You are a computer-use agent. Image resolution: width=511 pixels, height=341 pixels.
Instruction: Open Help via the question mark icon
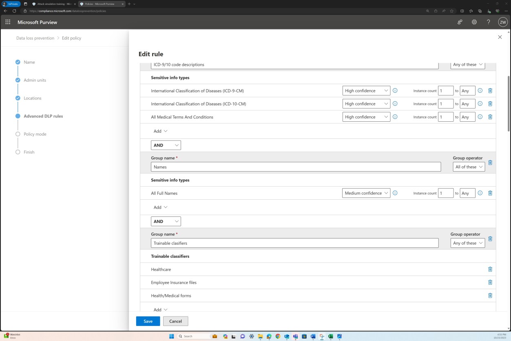click(488, 22)
